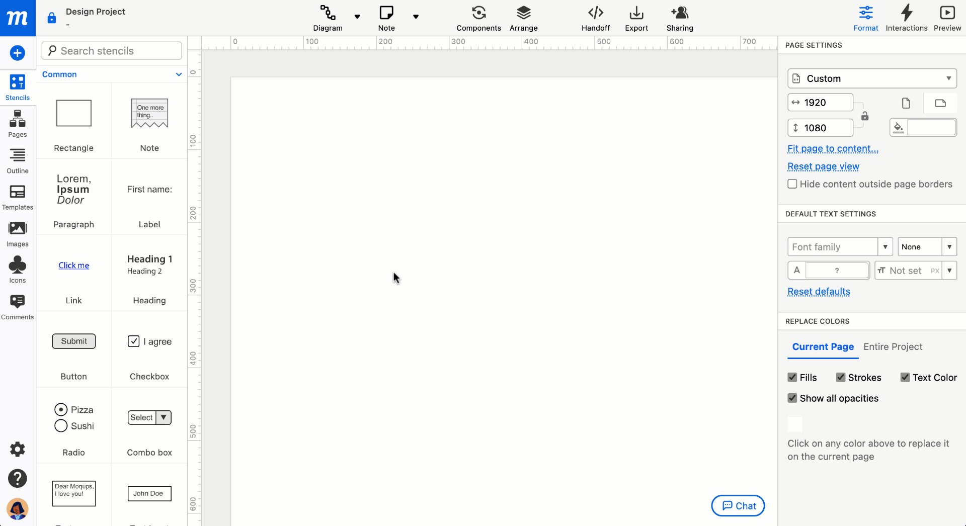Open the page background fill color swatch
The image size is (966, 526).
[930, 128]
